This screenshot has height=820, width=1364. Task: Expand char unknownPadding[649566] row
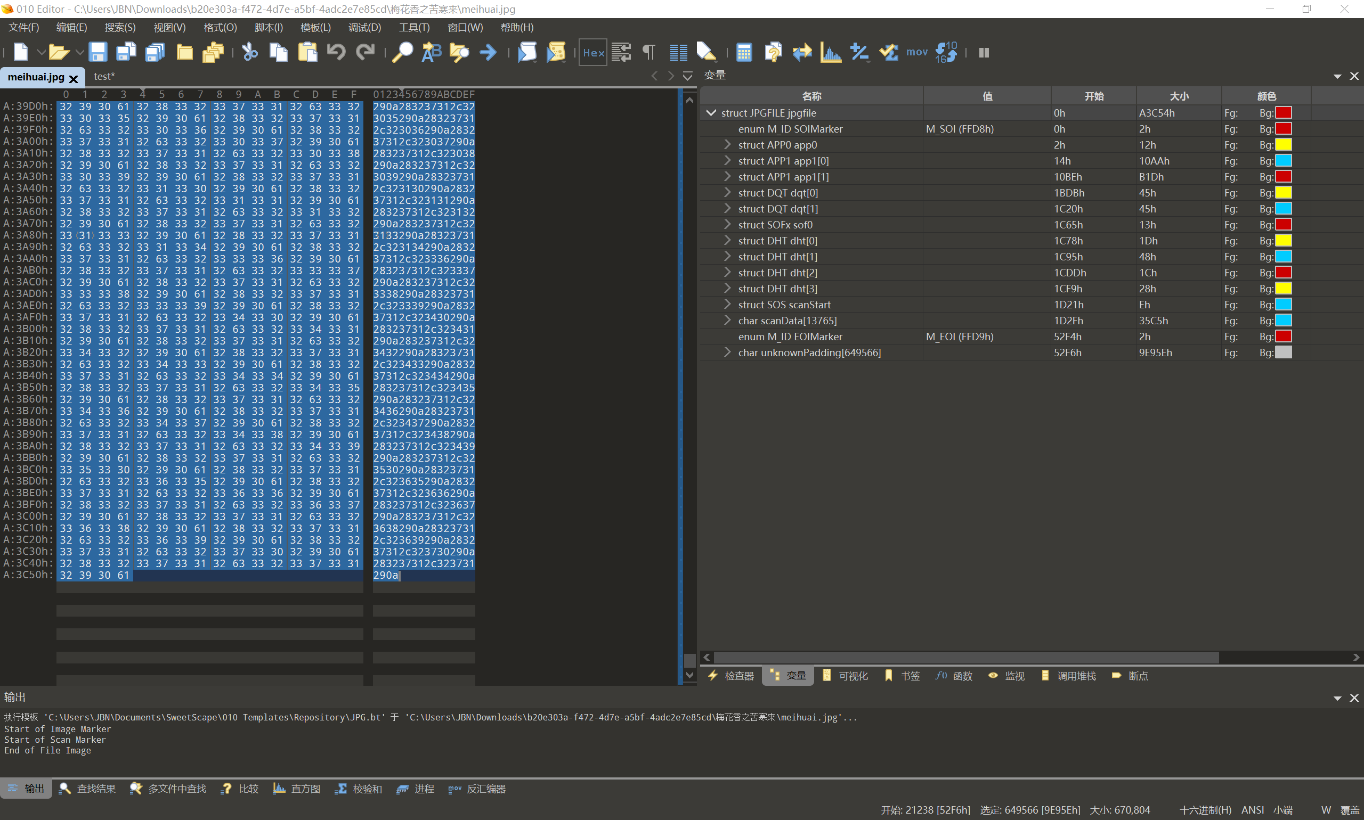728,352
